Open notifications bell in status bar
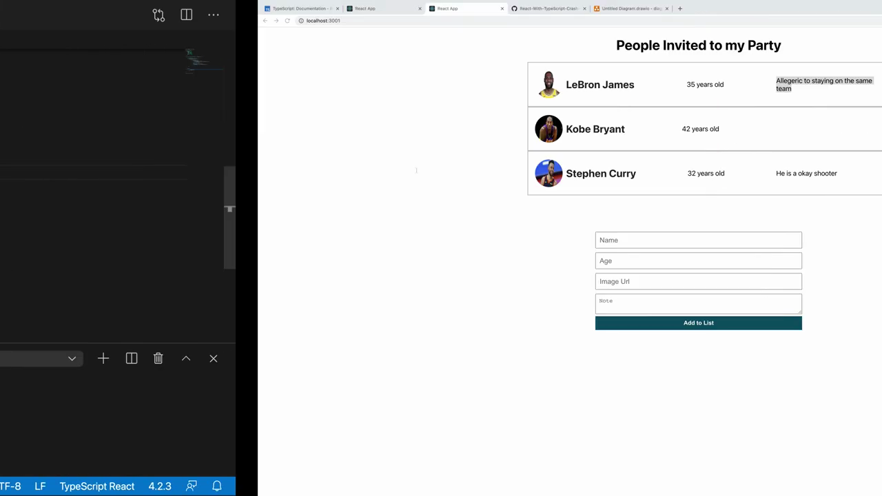This screenshot has height=496, width=882. click(x=217, y=486)
